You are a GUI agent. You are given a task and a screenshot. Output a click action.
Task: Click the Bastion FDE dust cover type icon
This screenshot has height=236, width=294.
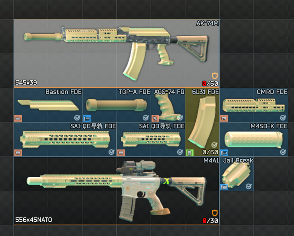(18, 118)
